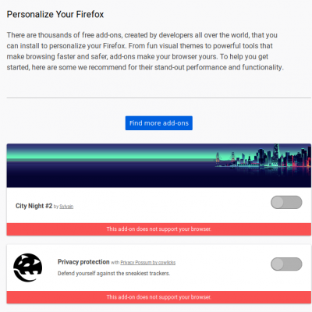312x312 pixels.
Task: Click the intro paragraph about free add-ons
Action: [x=145, y=51]
